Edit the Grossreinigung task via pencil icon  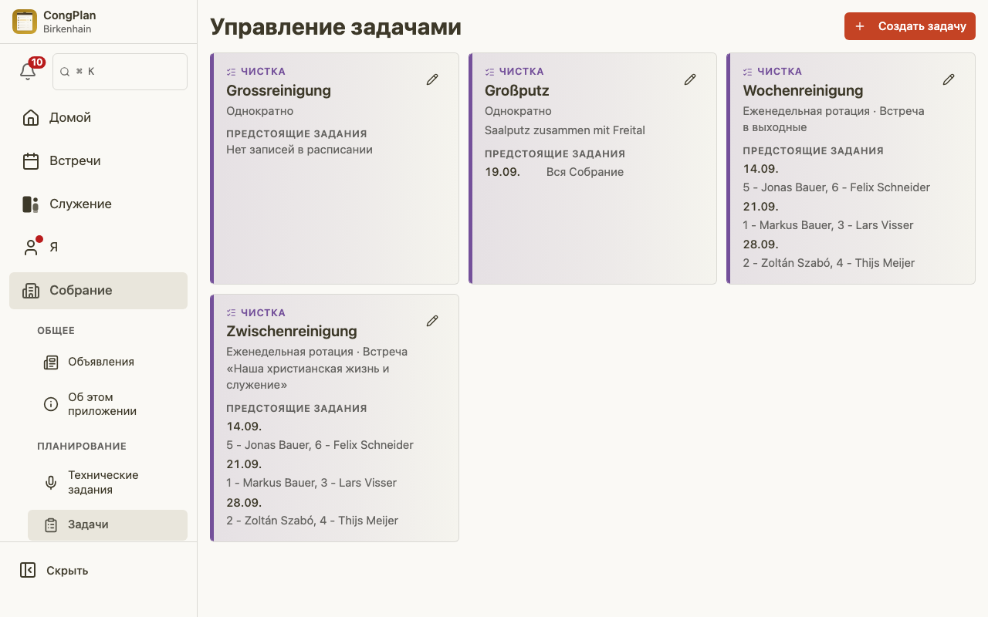(432, 79)
